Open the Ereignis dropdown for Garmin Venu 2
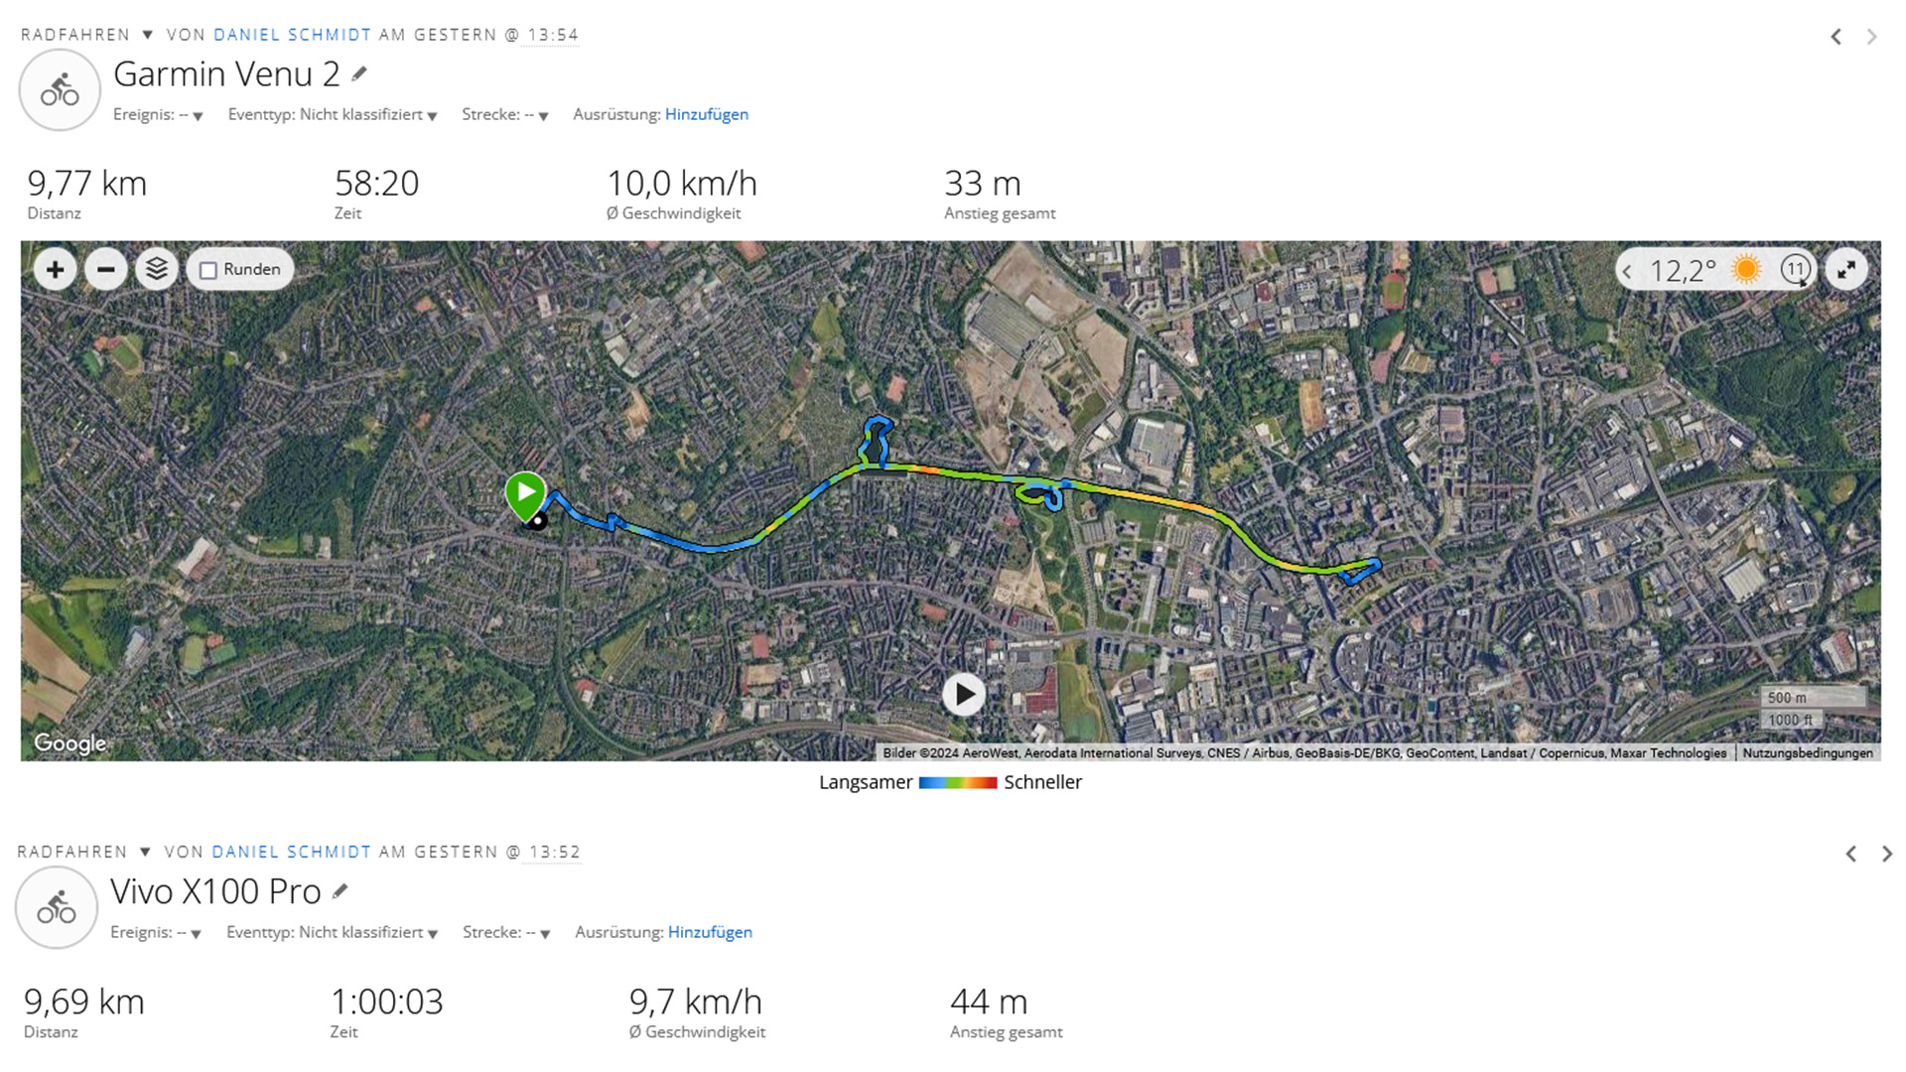1906x1072 pixels. coord(197,116)
